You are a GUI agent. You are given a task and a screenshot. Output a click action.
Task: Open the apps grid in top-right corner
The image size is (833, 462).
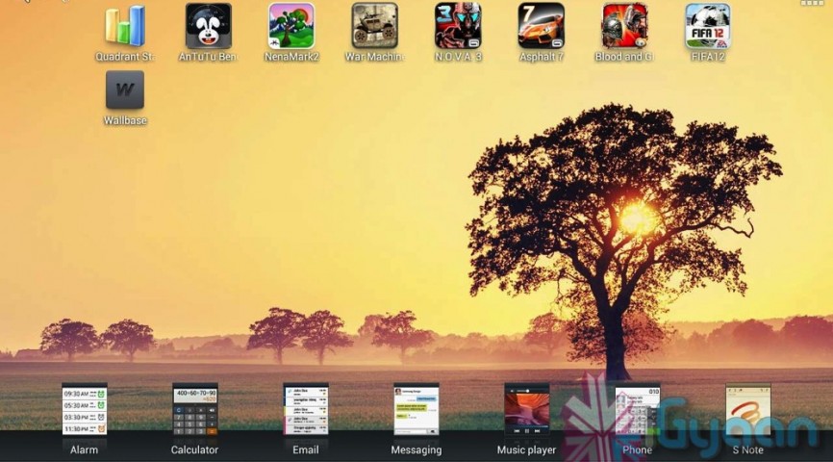[813, 4]
